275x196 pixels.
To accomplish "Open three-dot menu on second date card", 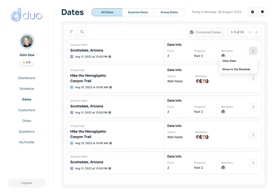I will point(253,79).
